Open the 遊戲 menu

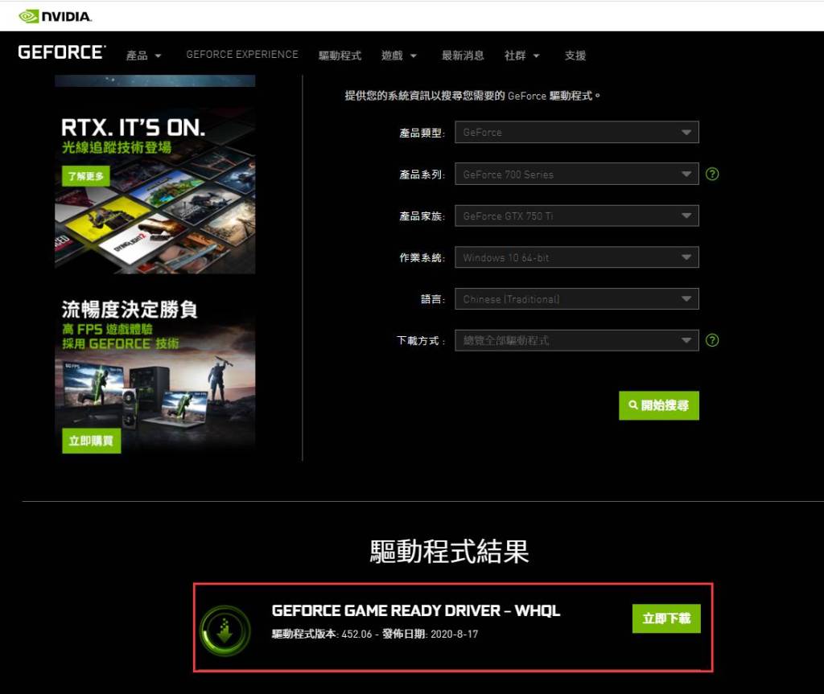pyautogui.click(x=399, y=55)
